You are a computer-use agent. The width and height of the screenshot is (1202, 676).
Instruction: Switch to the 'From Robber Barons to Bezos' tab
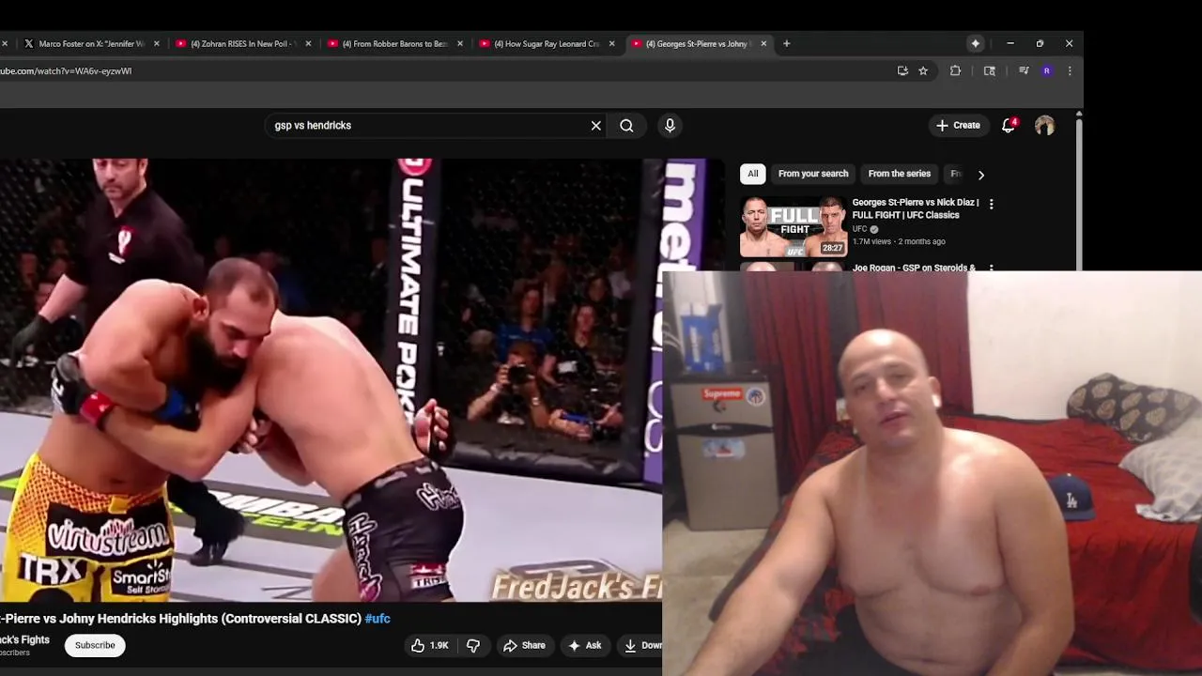394,43
